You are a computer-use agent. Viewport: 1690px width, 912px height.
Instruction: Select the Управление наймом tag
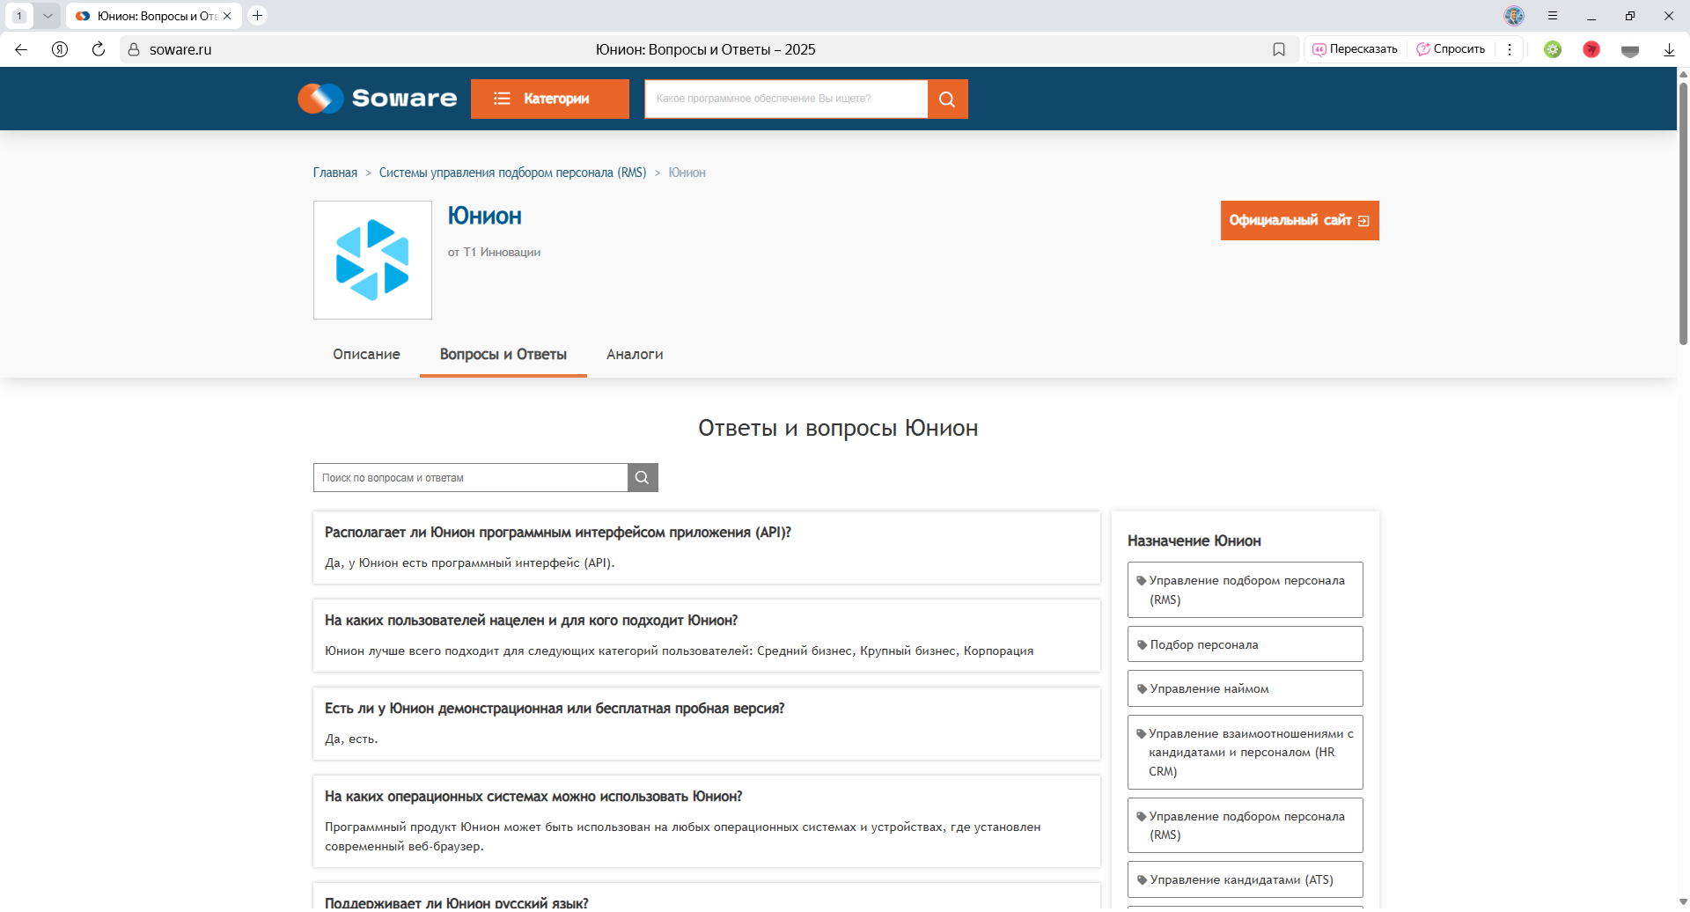point(1245,688)
